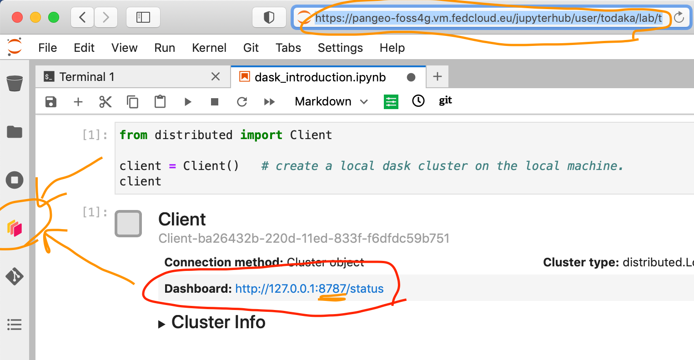The image size is (694, 360).
Task: Open the Markdown cell type dropdown
Action: [x=331, y=101]
